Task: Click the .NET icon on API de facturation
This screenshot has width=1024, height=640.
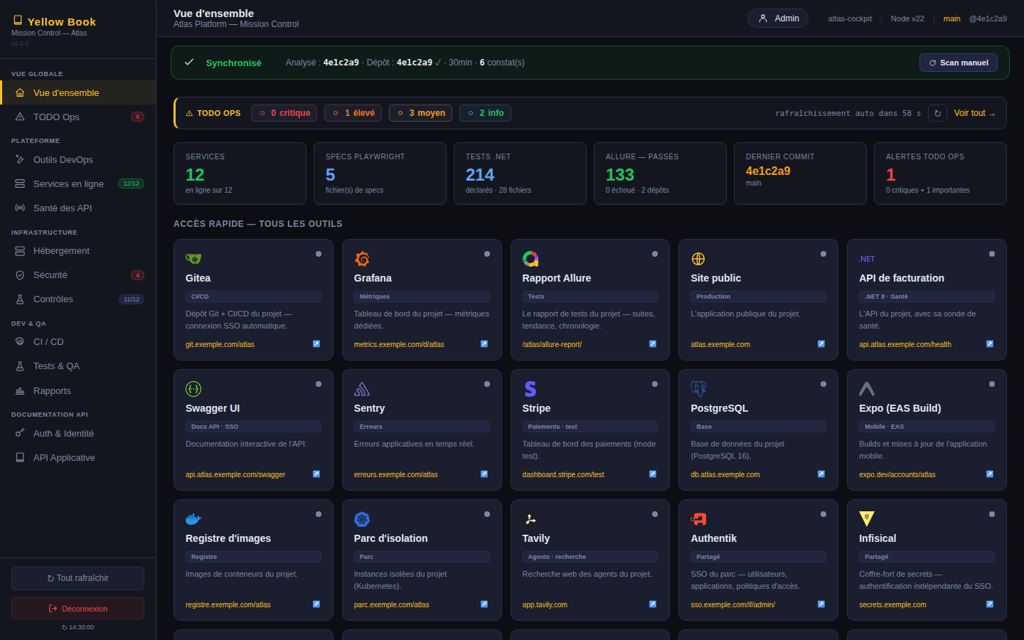Action: [x=867, y=259]
